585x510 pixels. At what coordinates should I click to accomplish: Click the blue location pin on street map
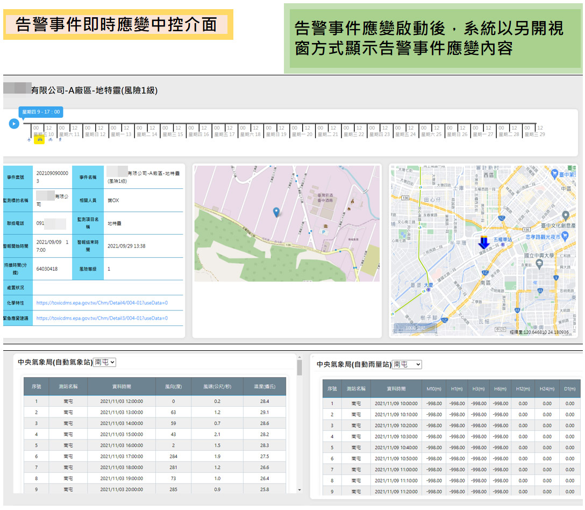pos(276,212)
